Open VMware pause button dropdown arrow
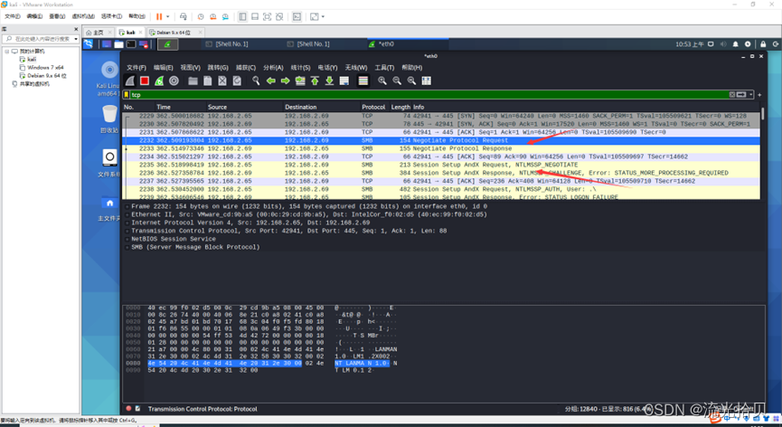The height and width of the screenshot is (427, 782). (167, 16)
